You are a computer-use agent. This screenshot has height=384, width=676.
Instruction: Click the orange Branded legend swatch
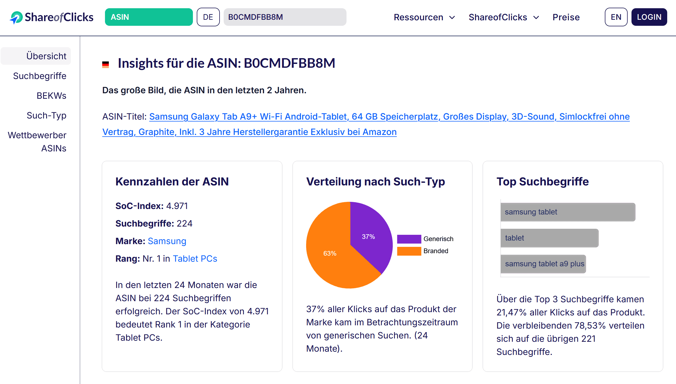point(409,251)
